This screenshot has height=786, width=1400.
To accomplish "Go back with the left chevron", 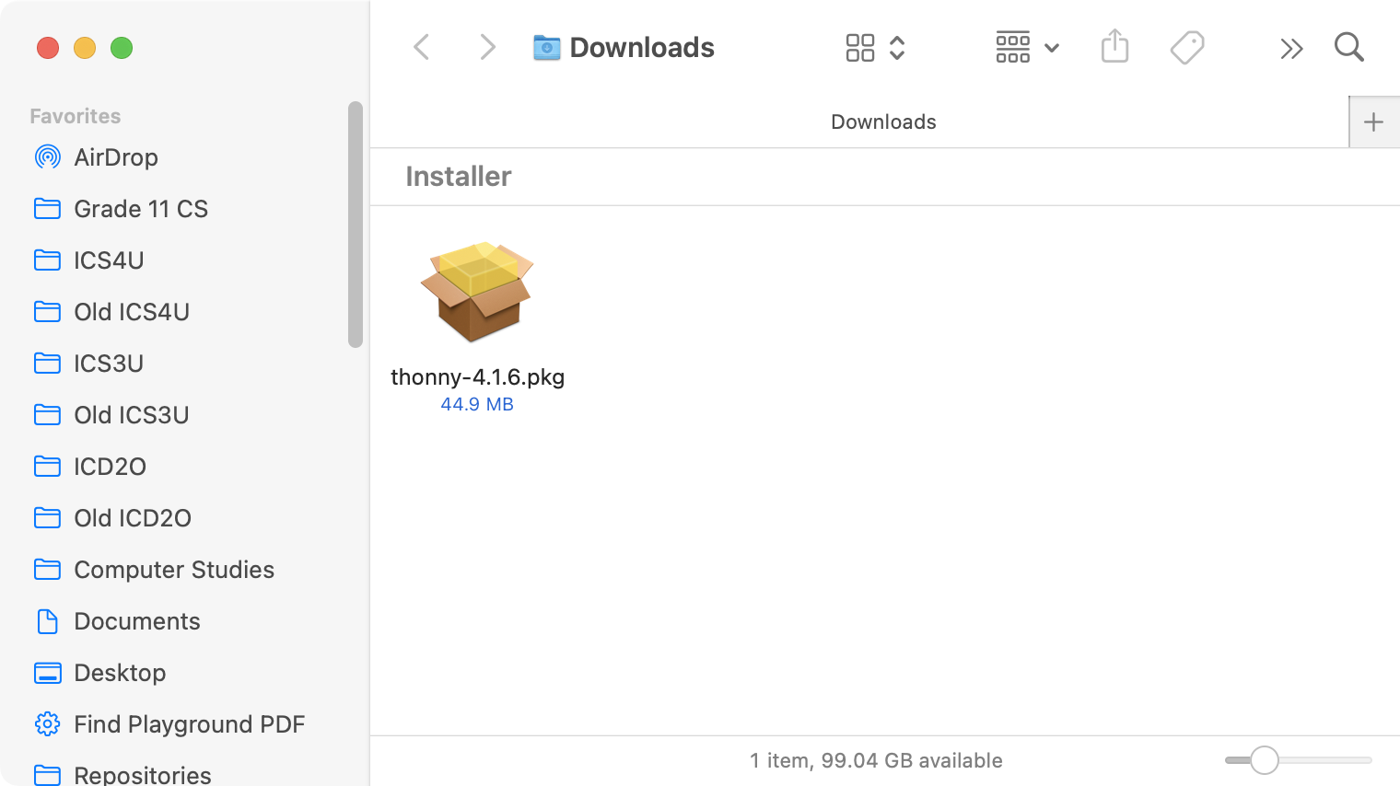I will 422,47.
